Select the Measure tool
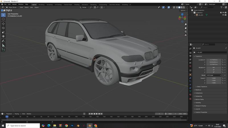The width and height of the screenshot is (228, 128). pyautogui.click(x=3, y=46)
